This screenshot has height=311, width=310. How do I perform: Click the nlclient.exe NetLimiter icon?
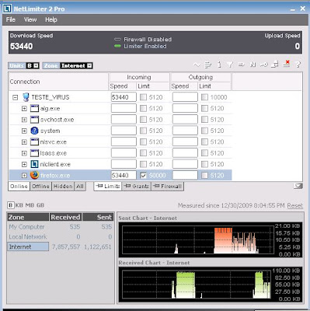pyautogui.click(x=34, y=164)
